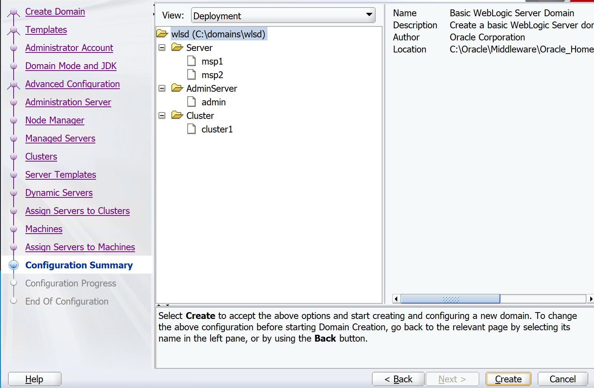Viewport: 594px width, 388px height.
Task: Click the Configuration Summary step bullet
Action: coord(14,265)
